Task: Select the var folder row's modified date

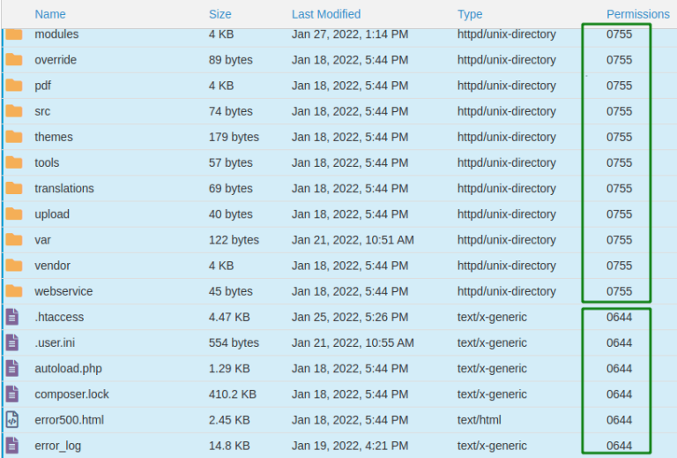Action: pyautogui.click(x=353, y=240)
